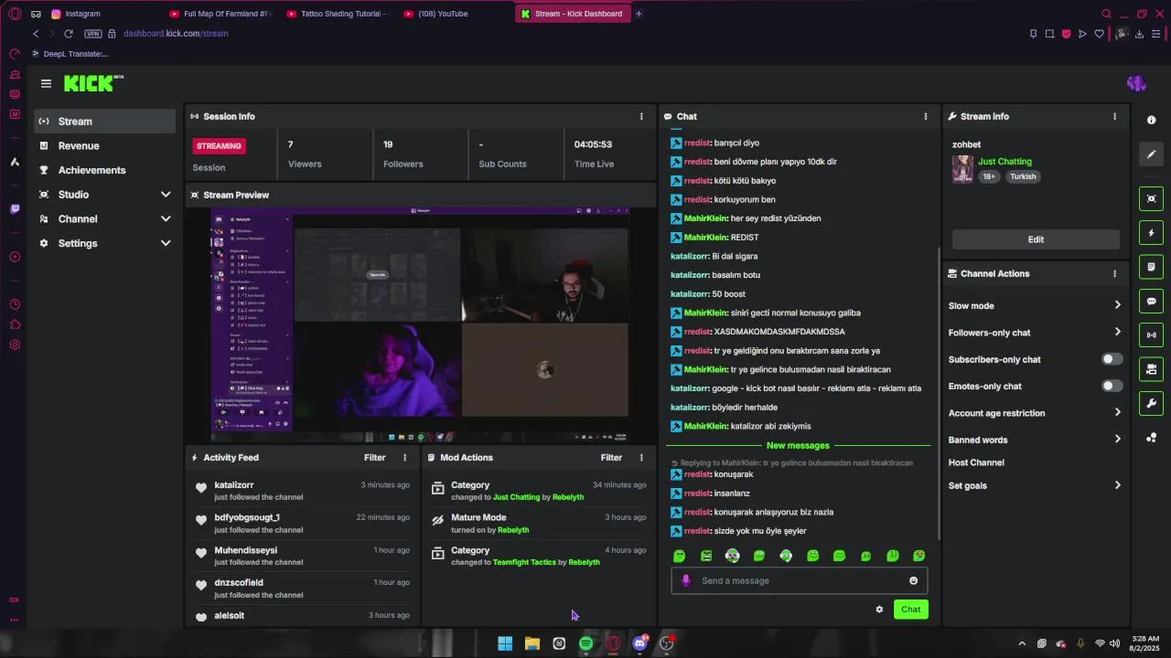
Task: Open Slow mode options arrow
Action: pyautogui.click(x=1117, y=305)
